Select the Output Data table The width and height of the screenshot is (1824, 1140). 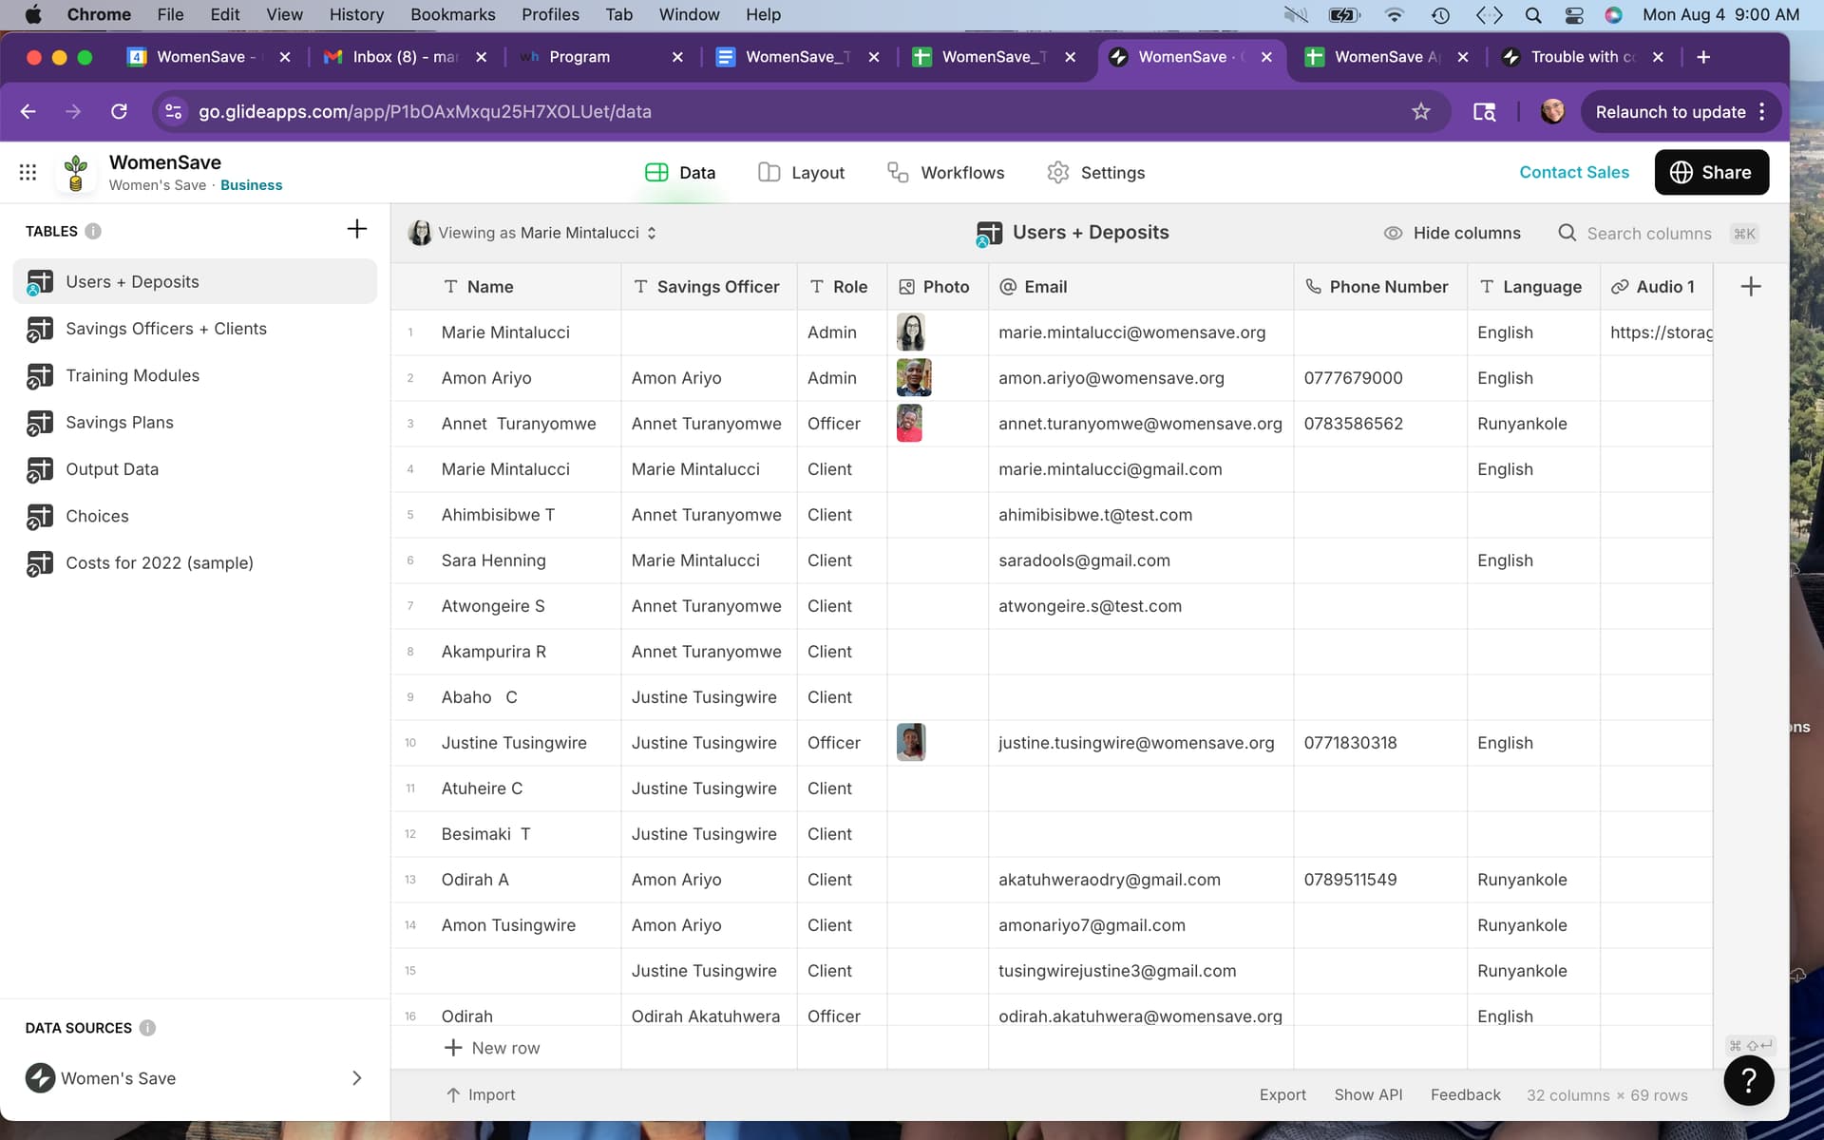[x=195, y=469]
